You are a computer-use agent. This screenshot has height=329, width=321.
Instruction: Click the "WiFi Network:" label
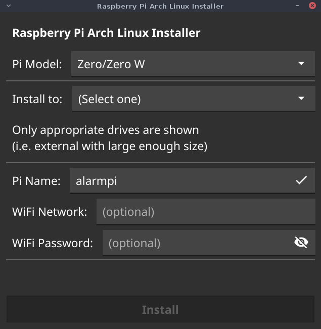click(50, 212)
